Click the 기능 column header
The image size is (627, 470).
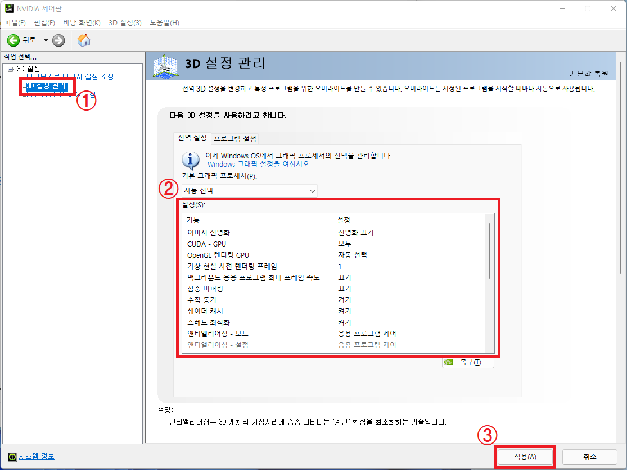258,220
